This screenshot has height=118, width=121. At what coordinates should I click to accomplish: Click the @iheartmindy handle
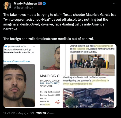click(23, 8)
